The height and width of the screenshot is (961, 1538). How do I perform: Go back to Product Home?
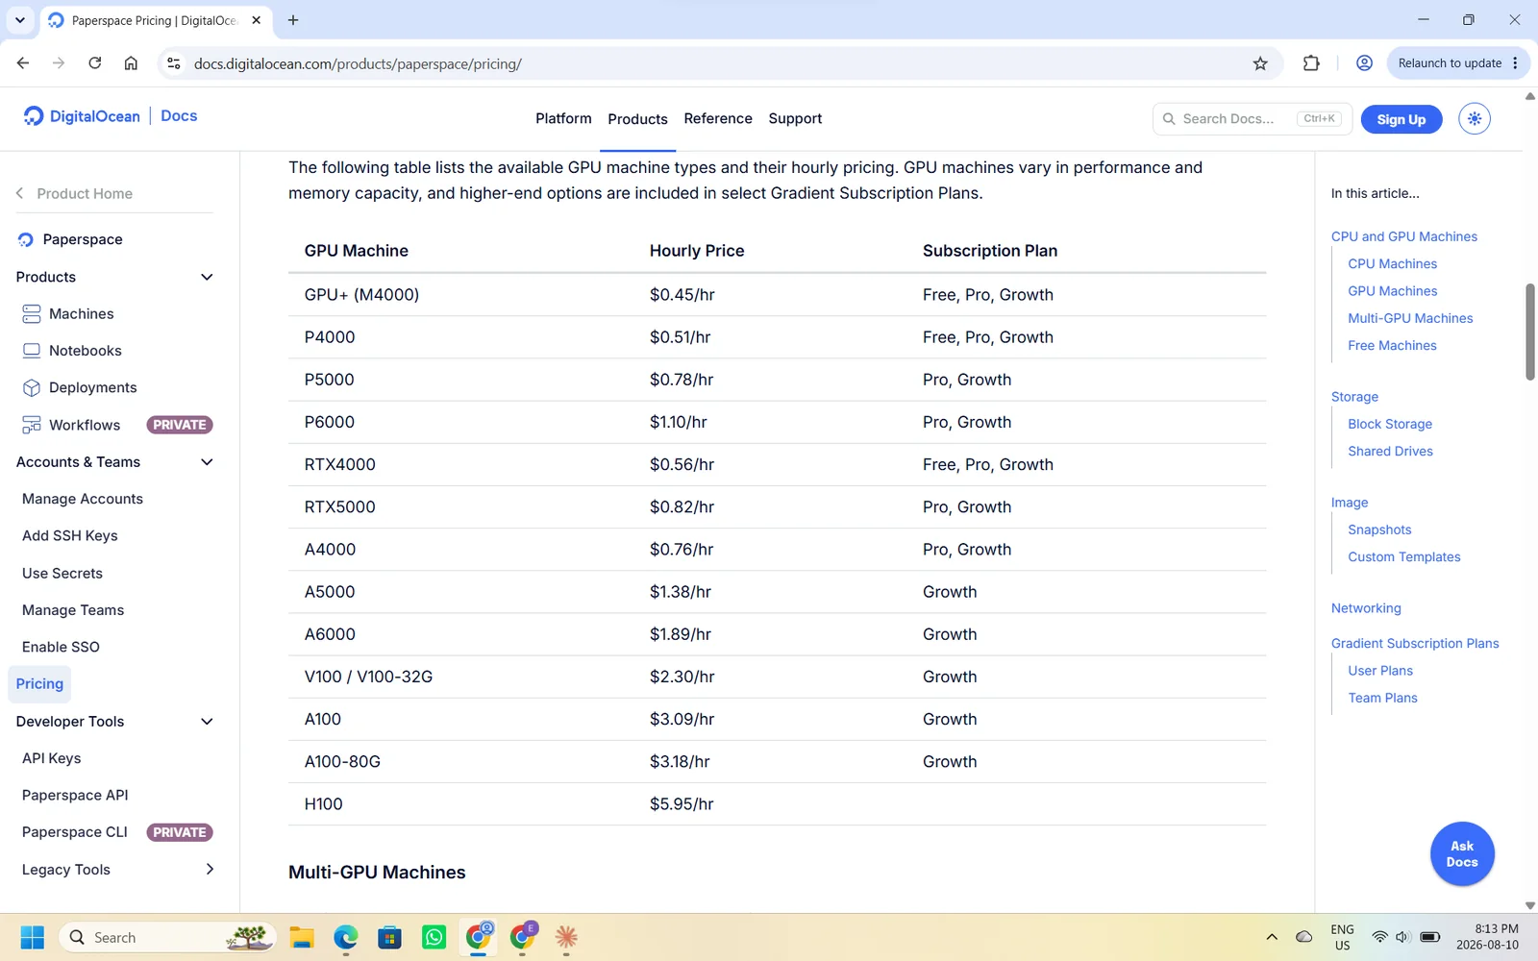coord(75,194)
